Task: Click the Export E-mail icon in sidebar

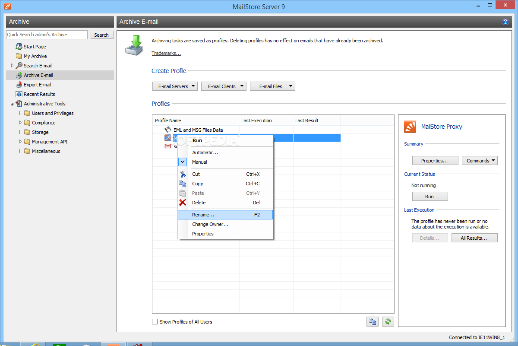Action: coord(19,85)
